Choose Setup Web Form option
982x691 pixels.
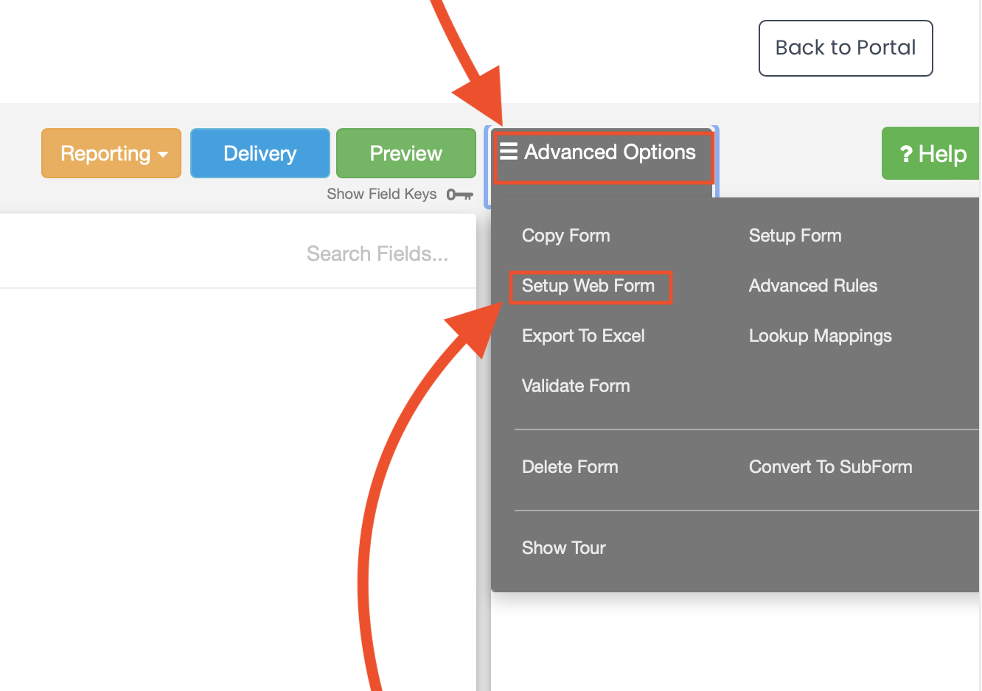click(588, 286)
